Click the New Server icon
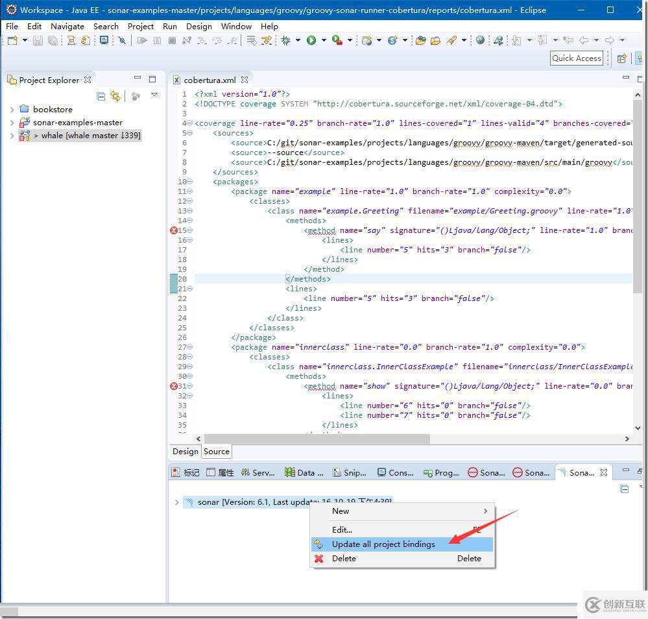 (366, 40)
